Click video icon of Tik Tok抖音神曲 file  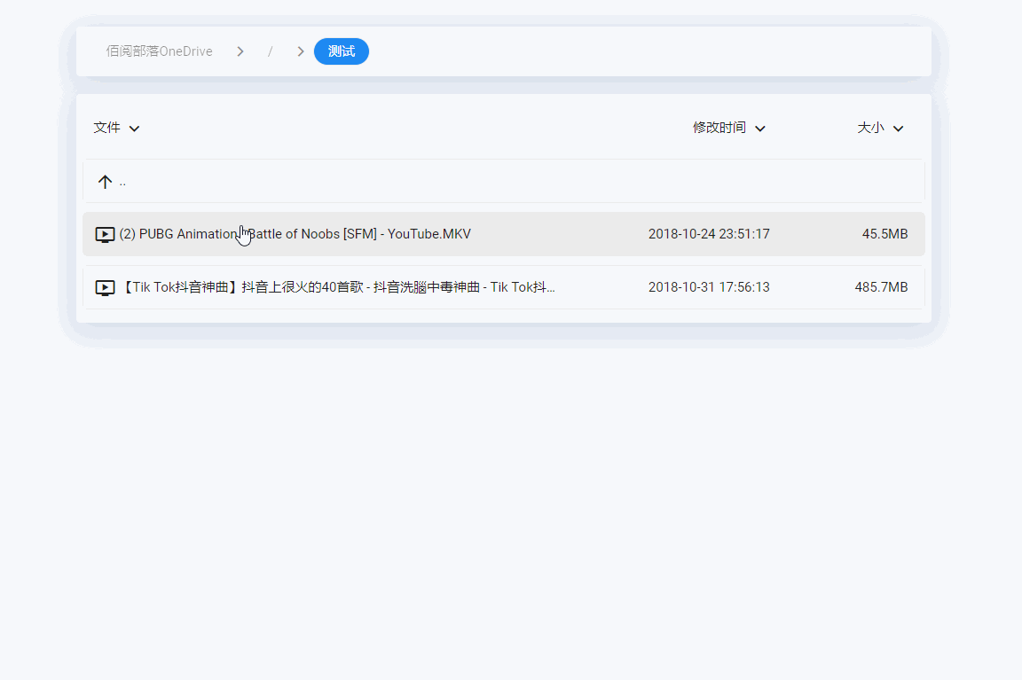(105, 288)
